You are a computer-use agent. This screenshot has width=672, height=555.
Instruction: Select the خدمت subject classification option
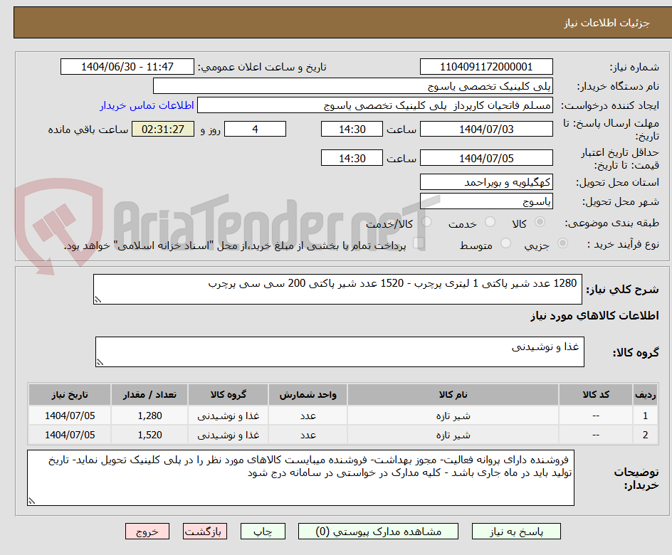[490, 221]
